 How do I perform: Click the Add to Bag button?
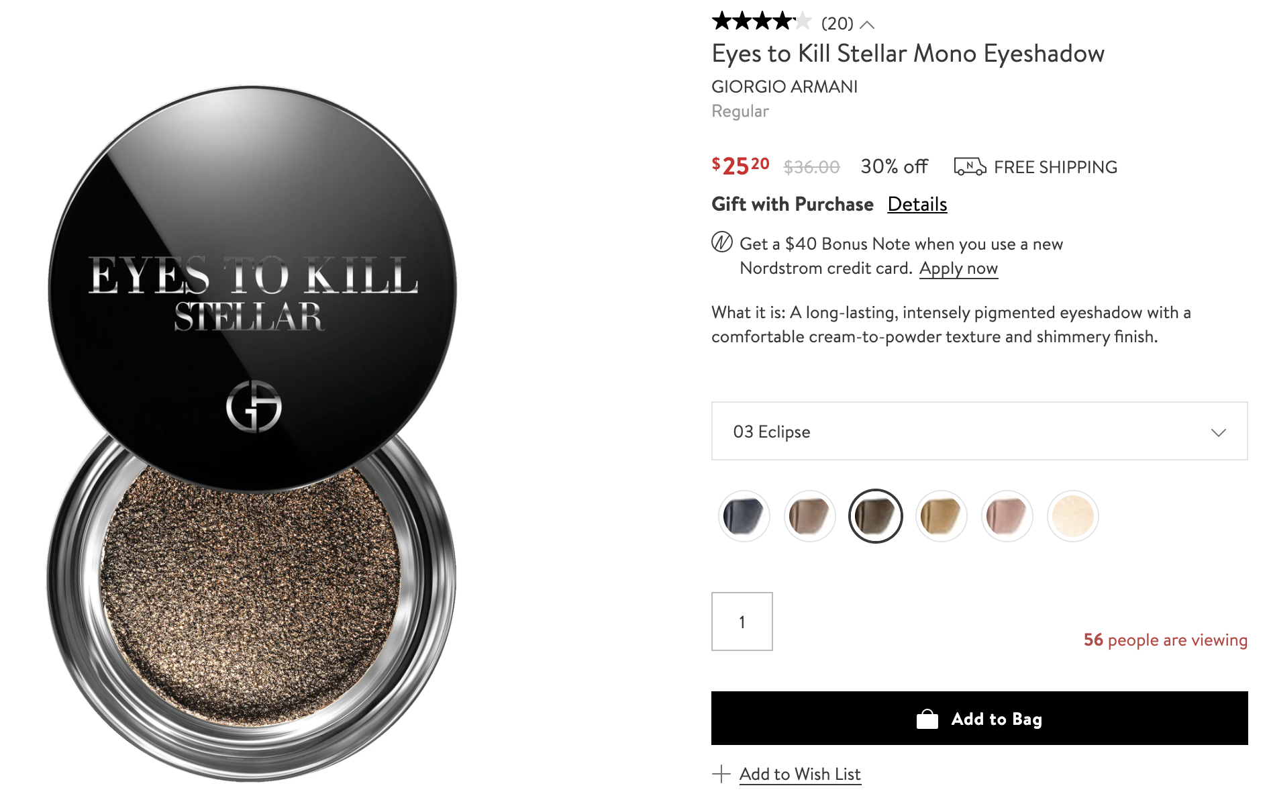tap(979, 718)
